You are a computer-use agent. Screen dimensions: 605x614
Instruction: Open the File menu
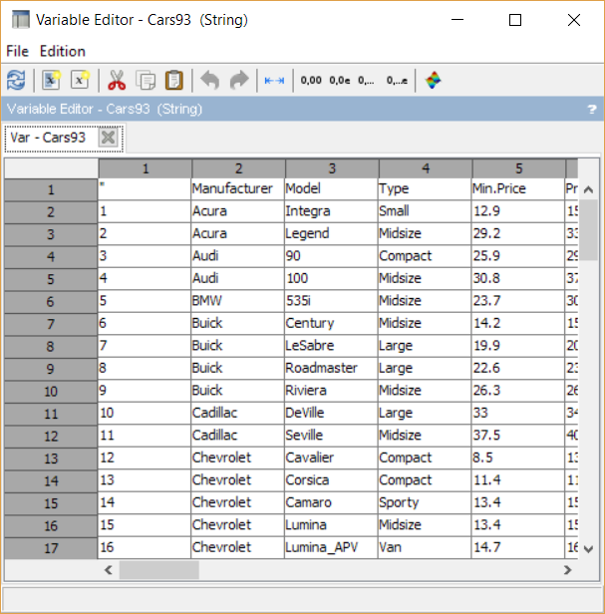pyautogui.click(x=17, y=51)
